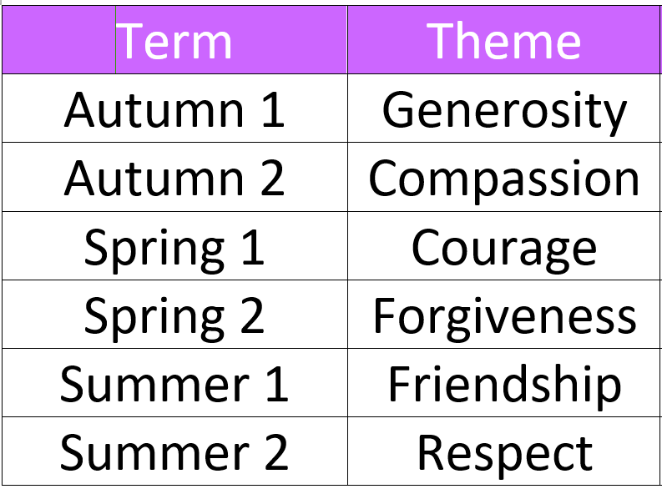Image resolution: width=662 pixels, height=489 pixels.
Task: Click the digit 1 after Spring
Action: point(250,247)
